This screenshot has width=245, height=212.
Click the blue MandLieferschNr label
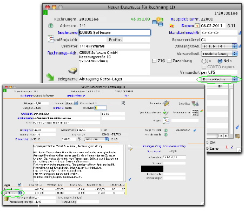pos(184,33)
